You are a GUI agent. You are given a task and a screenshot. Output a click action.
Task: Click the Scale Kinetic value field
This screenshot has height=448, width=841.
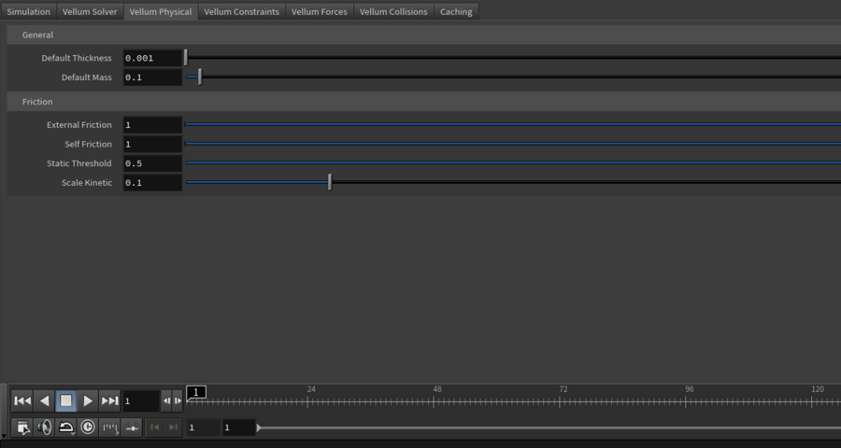[153, 183]
